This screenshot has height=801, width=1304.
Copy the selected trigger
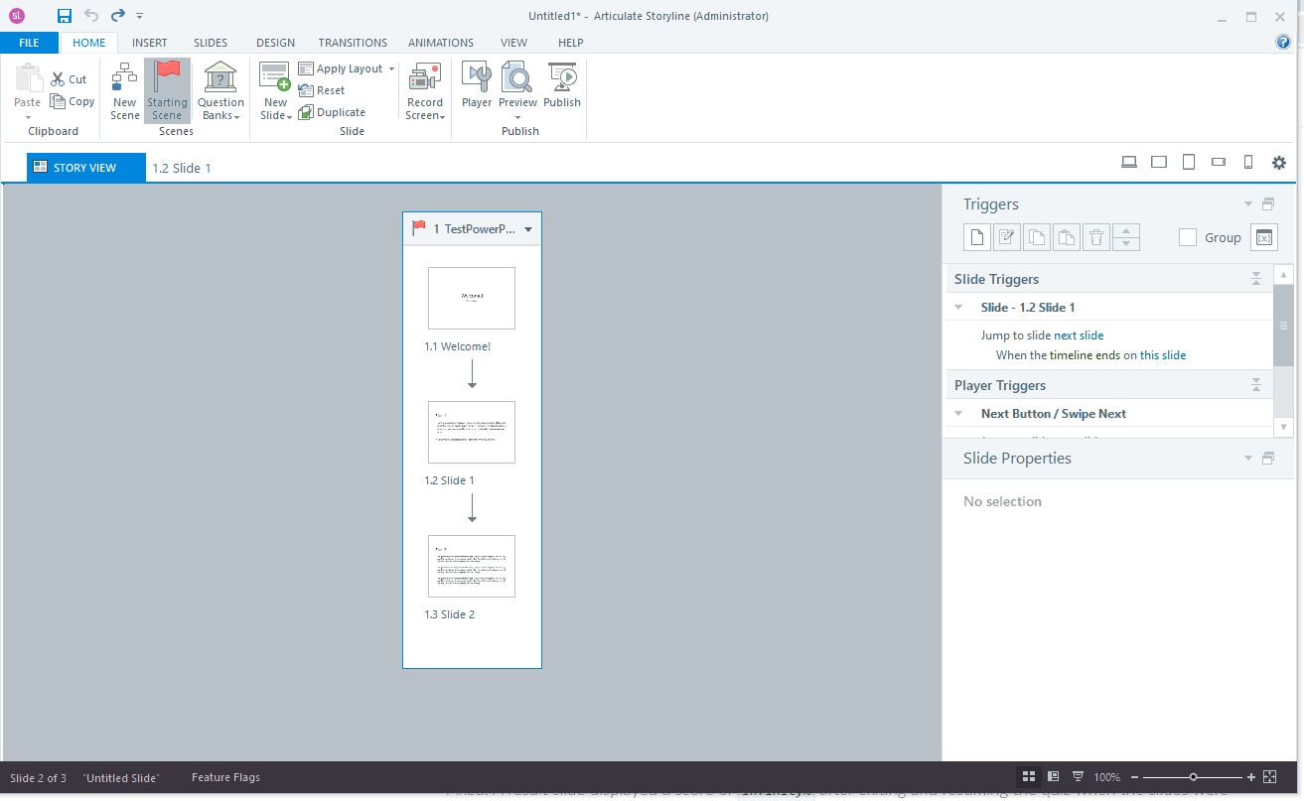(x=1036, y=236)
